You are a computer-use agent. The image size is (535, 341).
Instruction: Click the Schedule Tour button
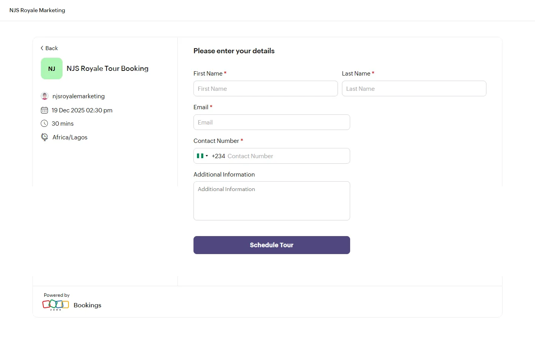(x=272, y=245)
